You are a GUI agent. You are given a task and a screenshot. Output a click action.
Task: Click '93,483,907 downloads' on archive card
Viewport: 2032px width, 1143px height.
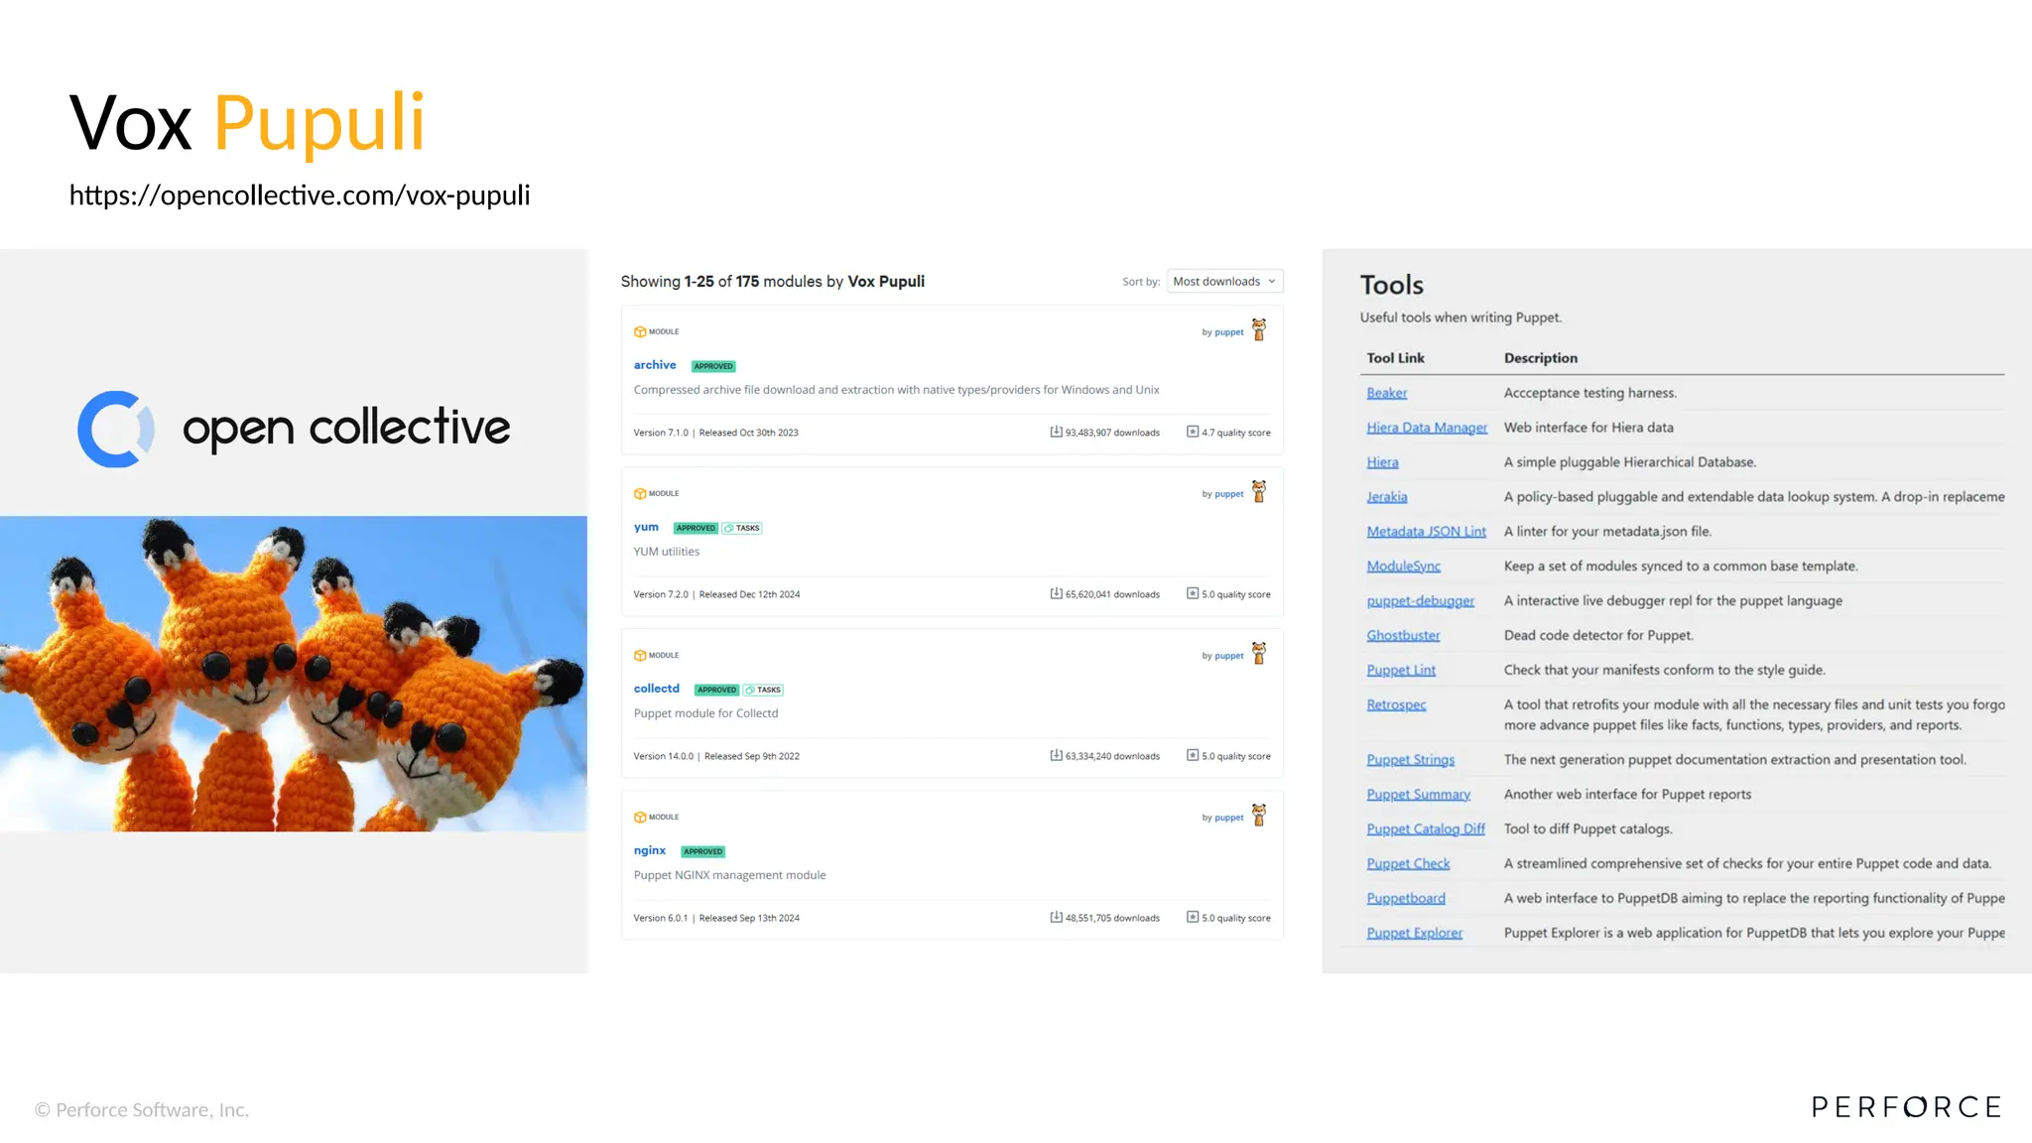click(x=1112, y=433)
